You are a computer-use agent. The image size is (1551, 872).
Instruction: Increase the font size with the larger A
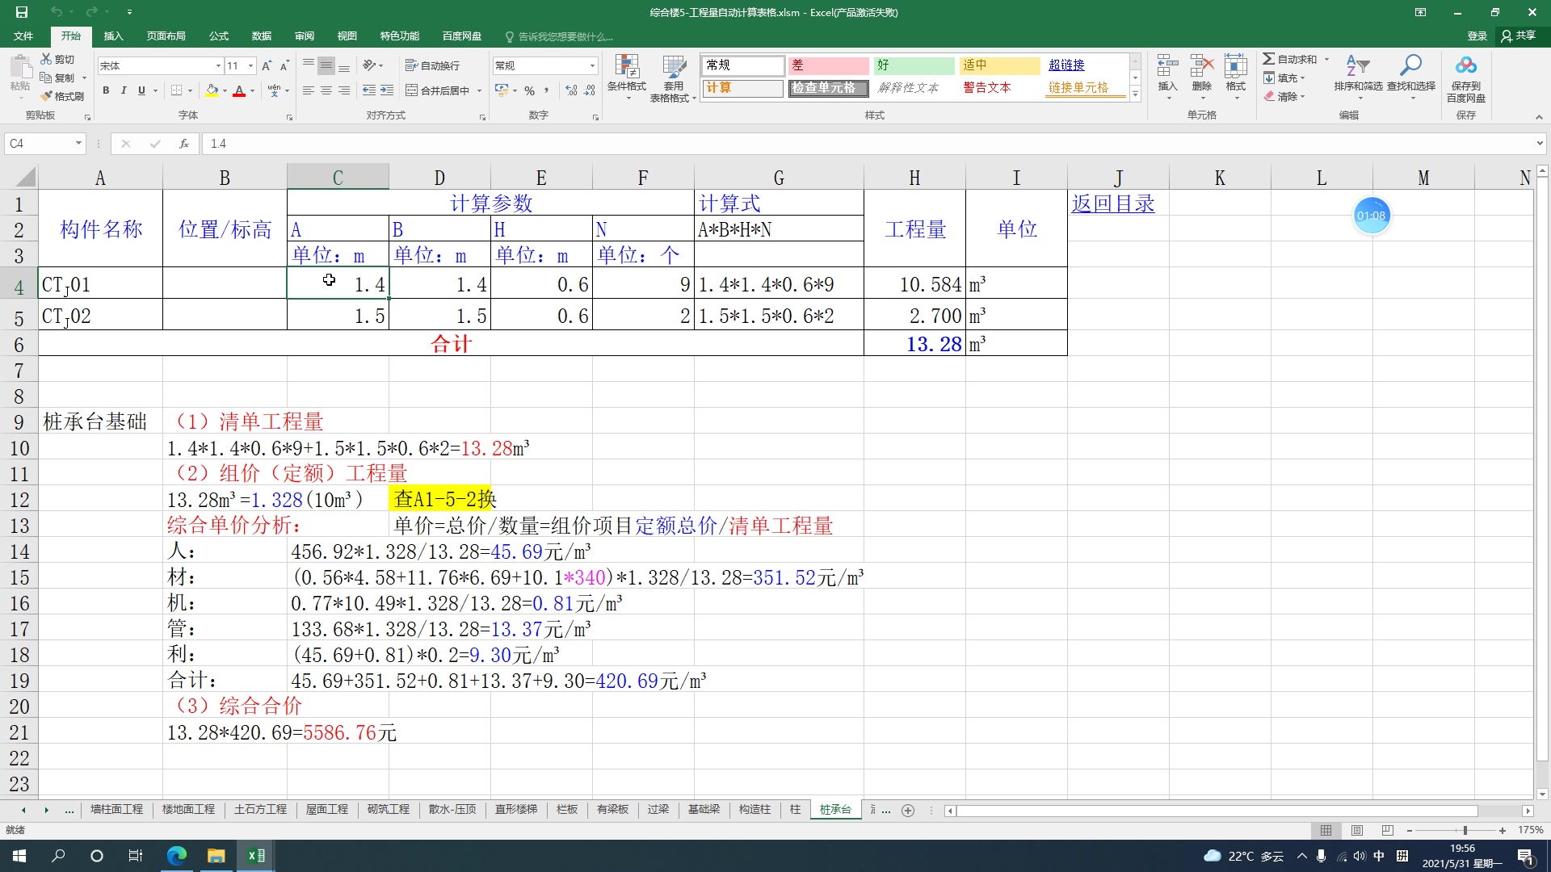(267, 65)
